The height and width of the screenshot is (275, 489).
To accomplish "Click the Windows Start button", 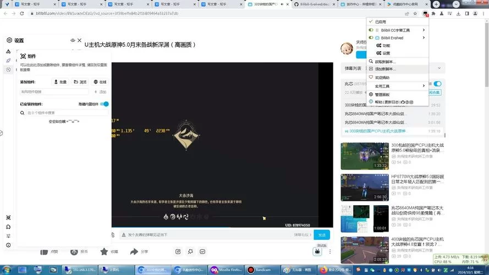I will click(7, 269).
